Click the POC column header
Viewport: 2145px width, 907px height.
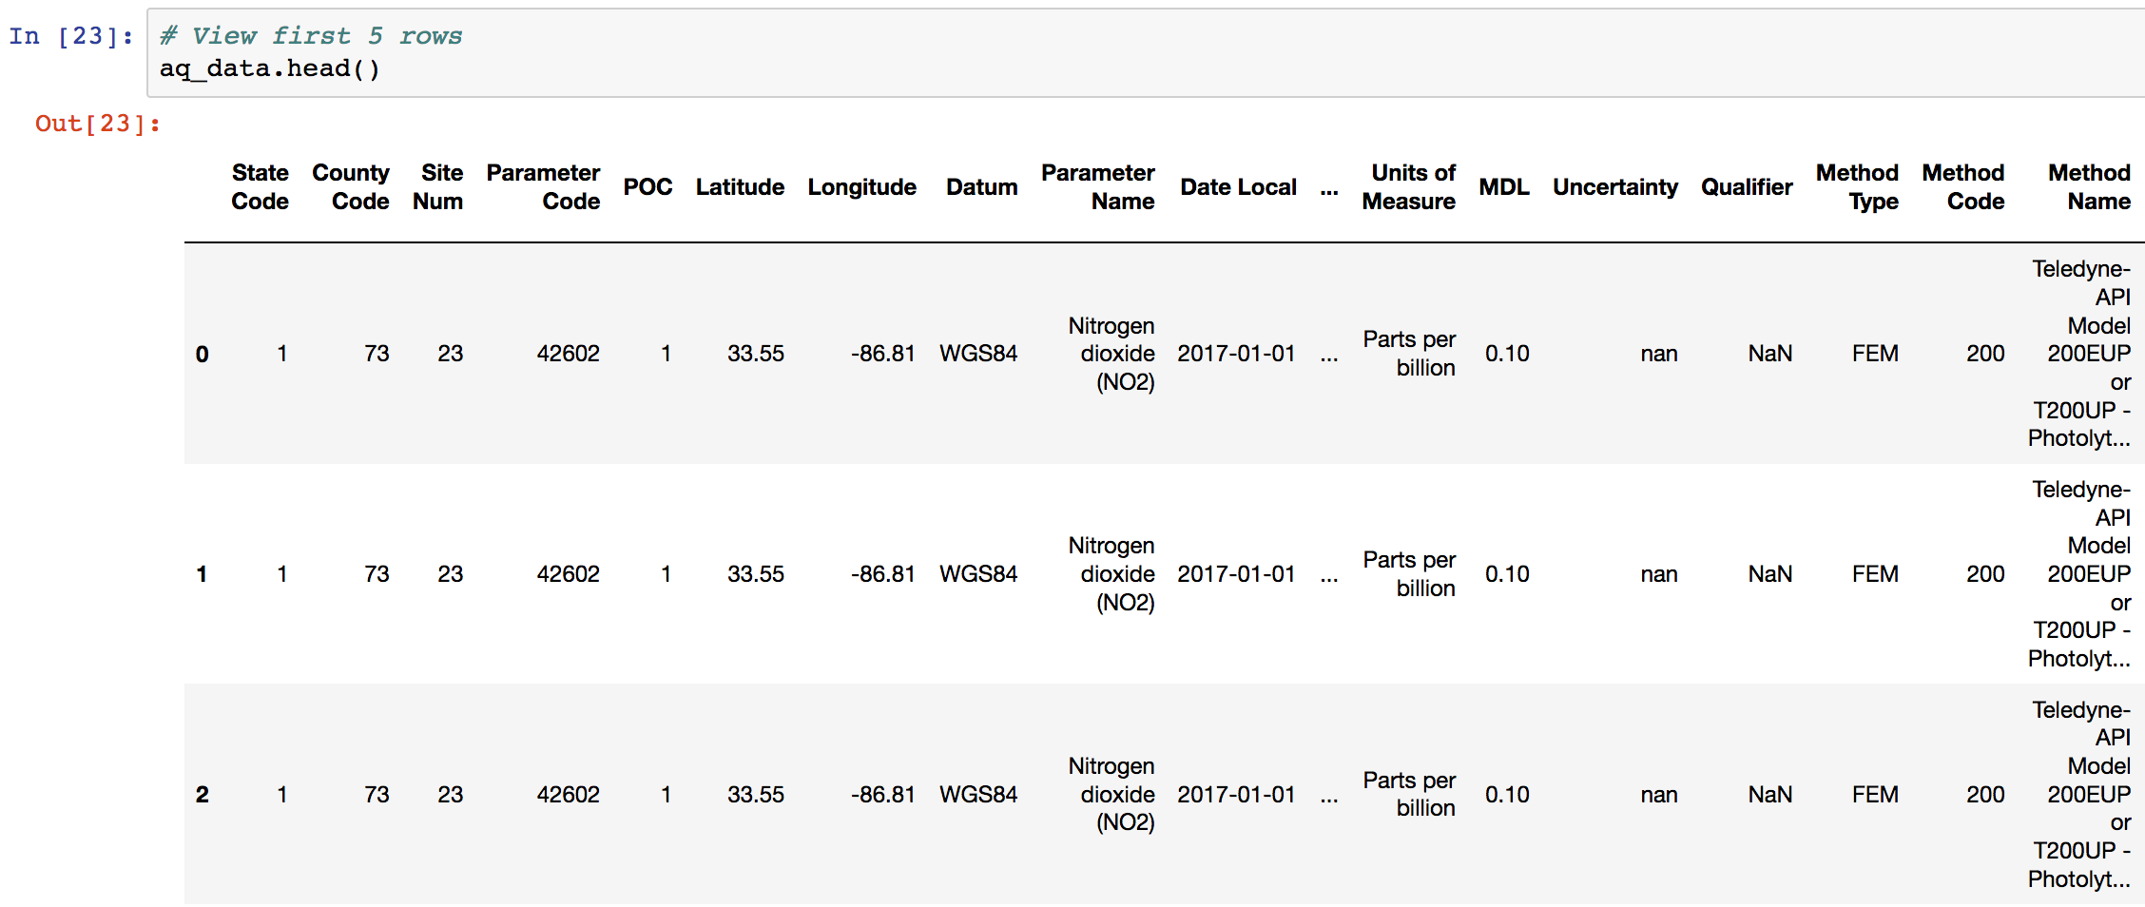(647, 187)
